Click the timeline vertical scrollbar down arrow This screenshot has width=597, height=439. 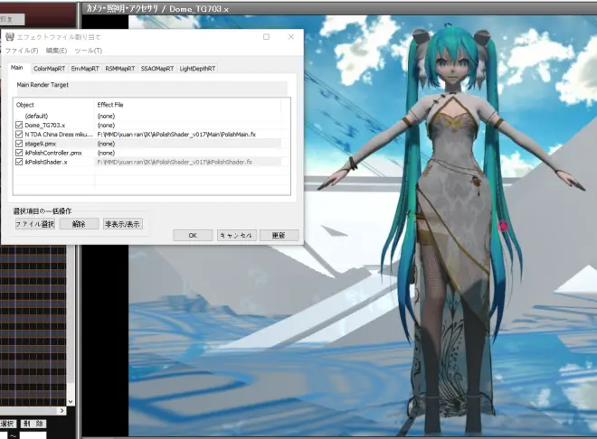tap(70, 401)
